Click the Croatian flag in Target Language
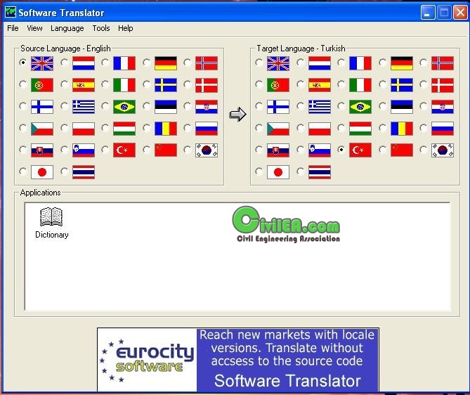 click(x=443, y=107)
